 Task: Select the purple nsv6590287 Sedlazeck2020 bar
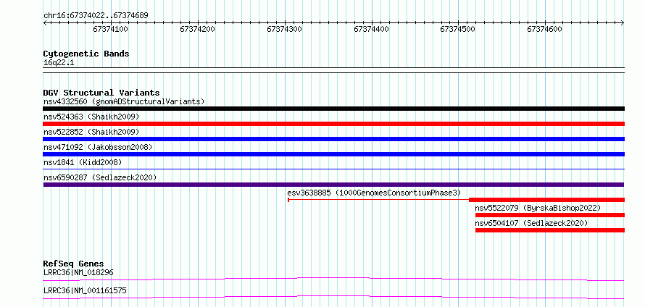point(333,185)
